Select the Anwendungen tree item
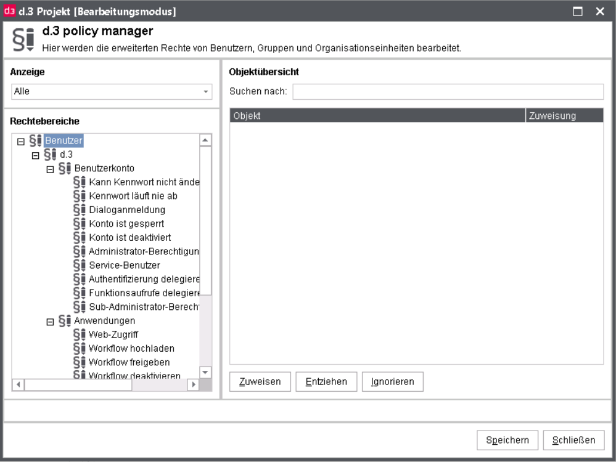616x462 pixels. coord(104,321)
